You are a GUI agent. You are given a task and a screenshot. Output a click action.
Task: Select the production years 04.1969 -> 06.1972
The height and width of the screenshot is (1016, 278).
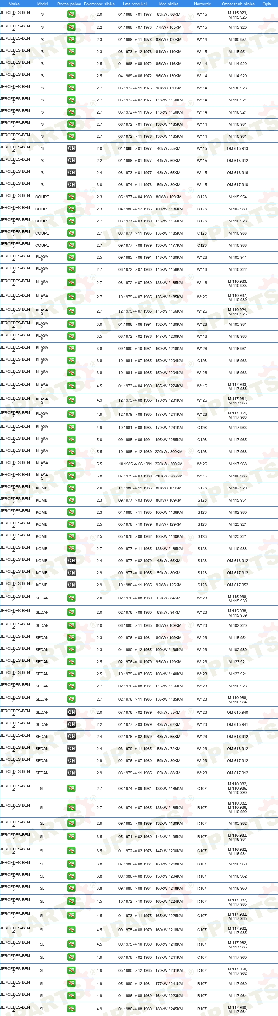[135, 76]
